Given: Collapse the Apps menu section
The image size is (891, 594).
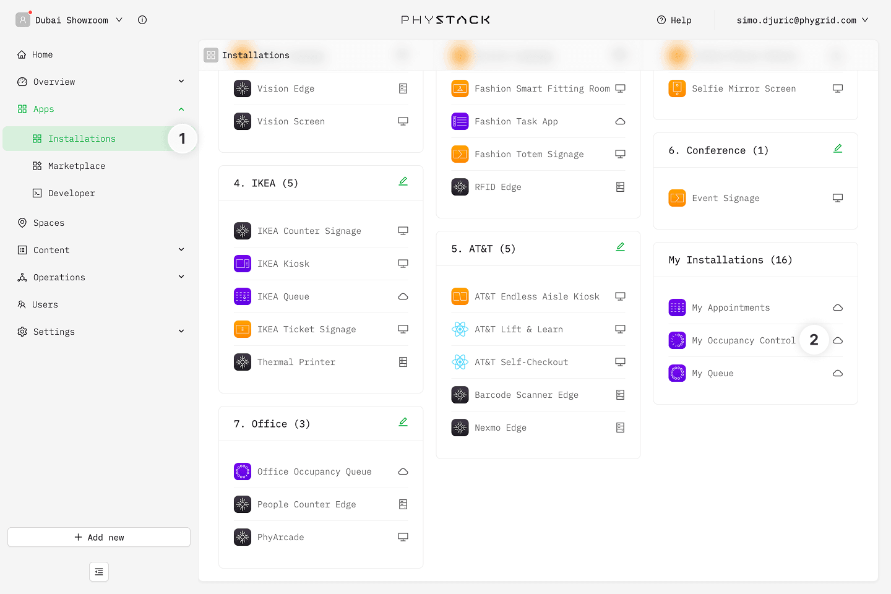Looking at the screenshot, I should [181, 109].
